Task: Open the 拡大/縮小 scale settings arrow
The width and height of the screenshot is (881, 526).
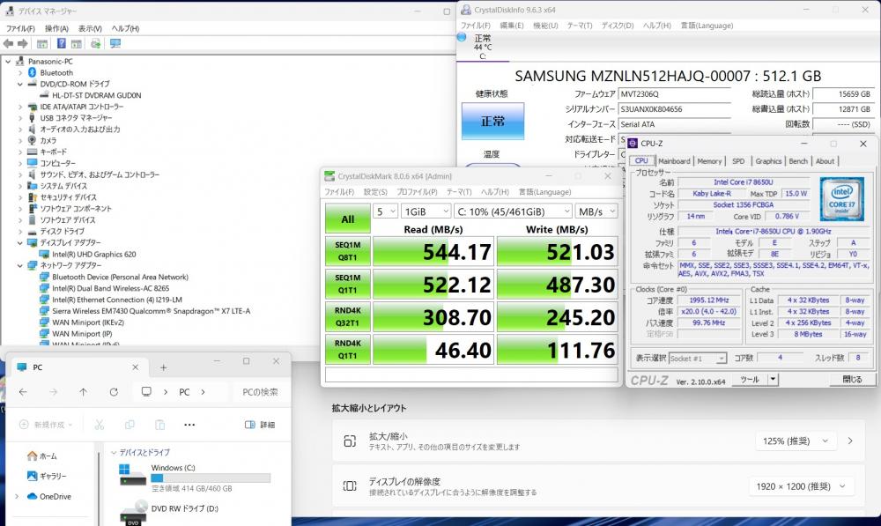Action: click(850, 441)
